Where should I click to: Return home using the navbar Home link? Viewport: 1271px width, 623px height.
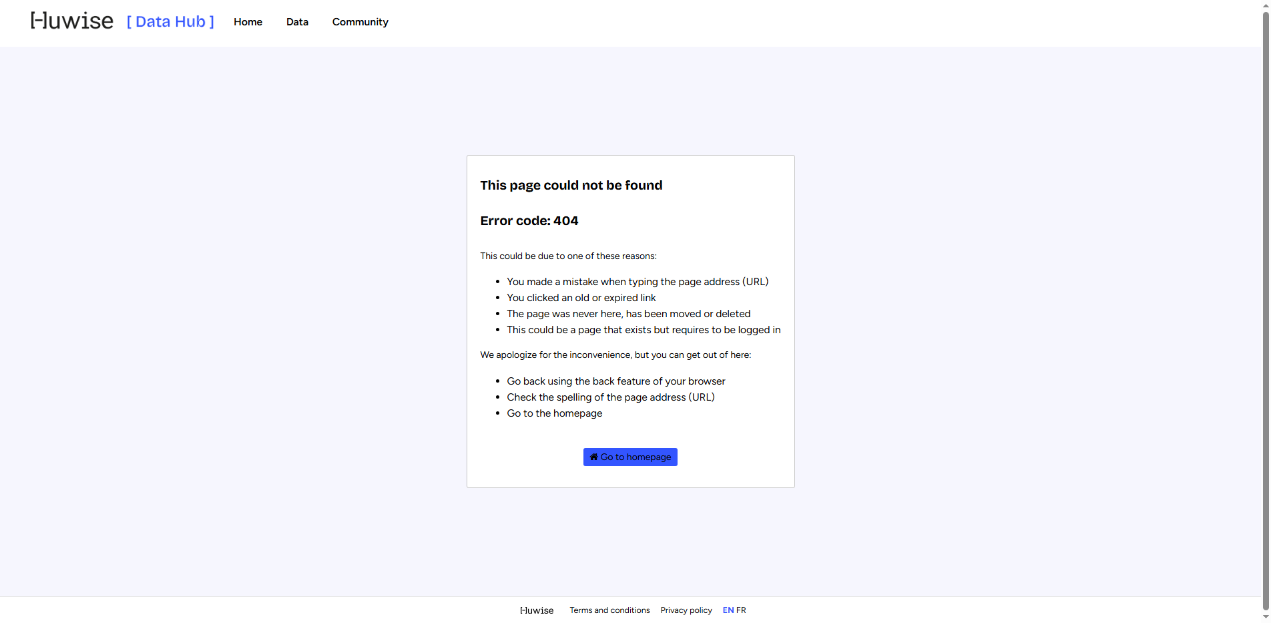point(248,22)
